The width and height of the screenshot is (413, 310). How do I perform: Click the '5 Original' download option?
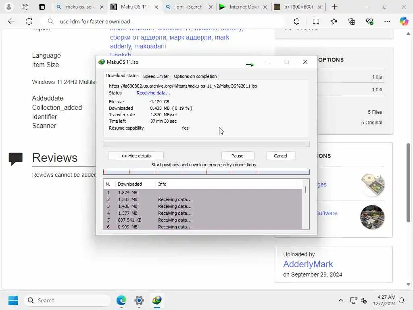(371, 123)
